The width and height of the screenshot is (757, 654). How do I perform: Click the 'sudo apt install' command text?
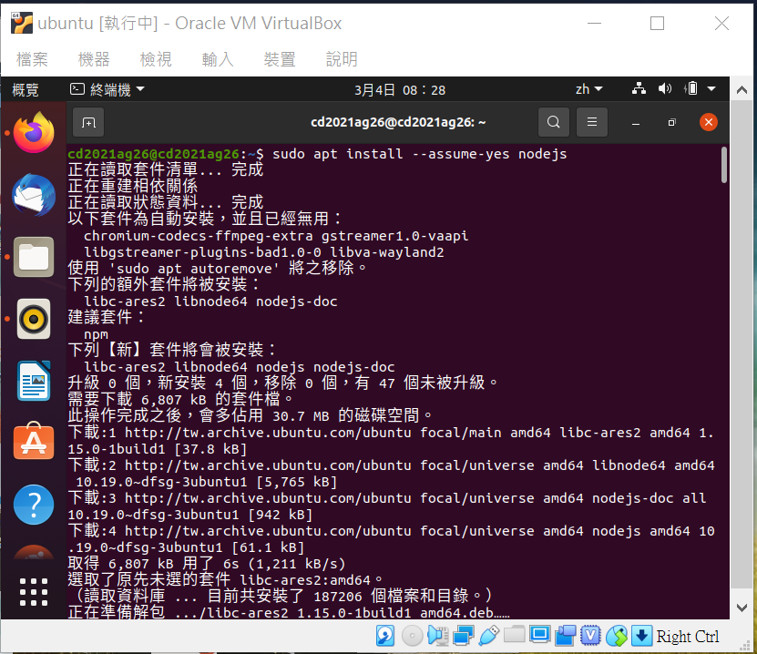337,154
